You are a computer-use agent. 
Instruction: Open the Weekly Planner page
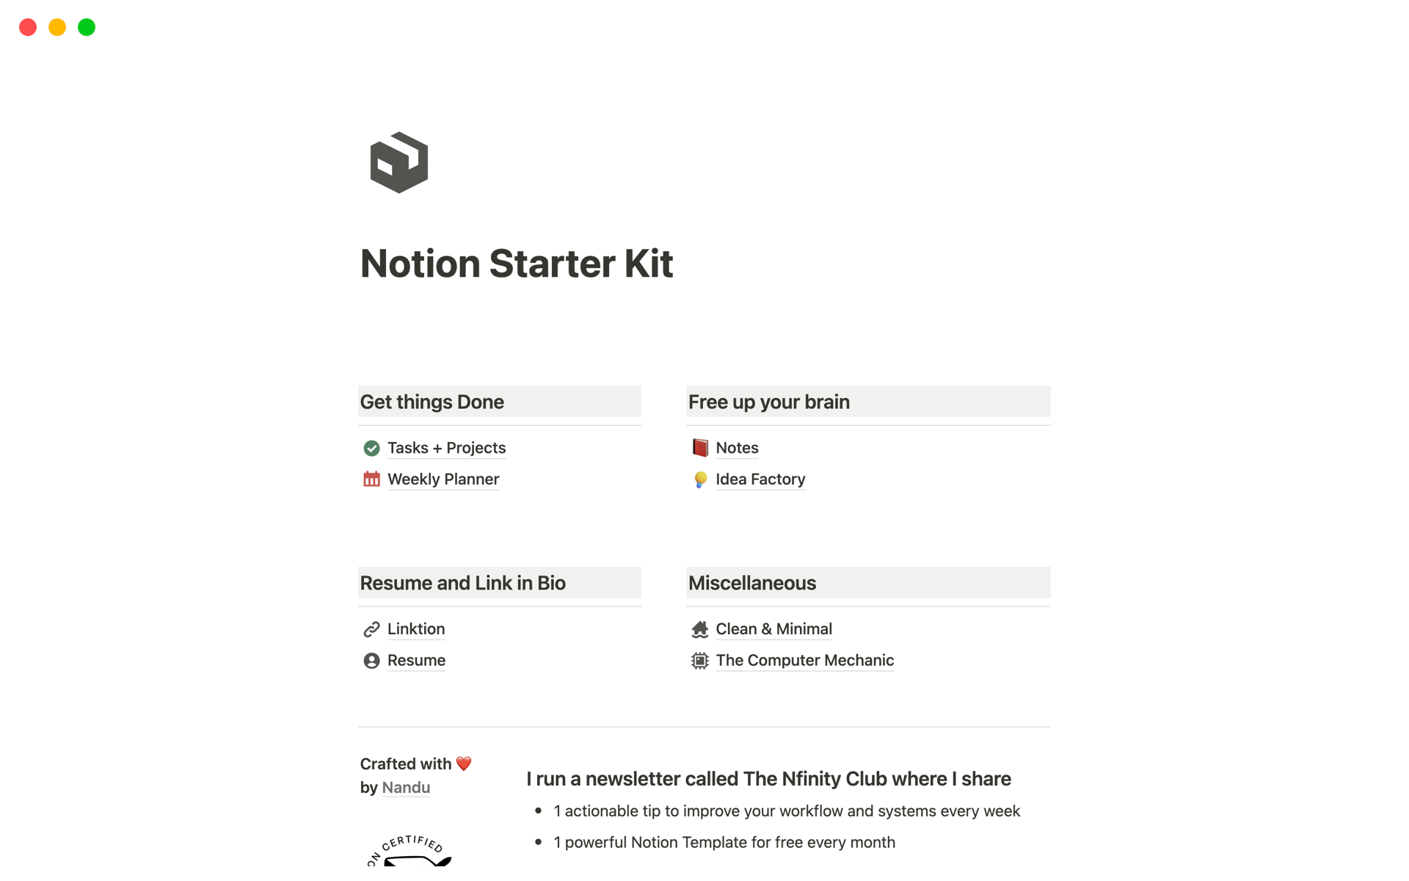pos(443,479)
